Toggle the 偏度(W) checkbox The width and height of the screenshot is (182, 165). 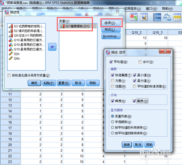click(134, 101)
